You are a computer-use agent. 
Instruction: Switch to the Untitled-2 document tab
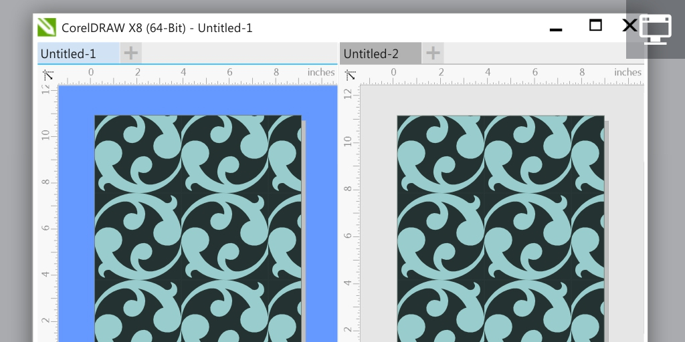371,53
